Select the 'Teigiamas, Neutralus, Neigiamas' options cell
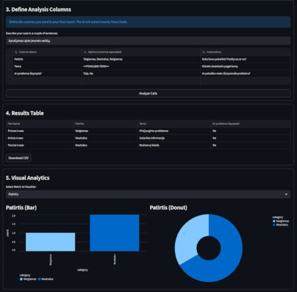 [141, 59]
